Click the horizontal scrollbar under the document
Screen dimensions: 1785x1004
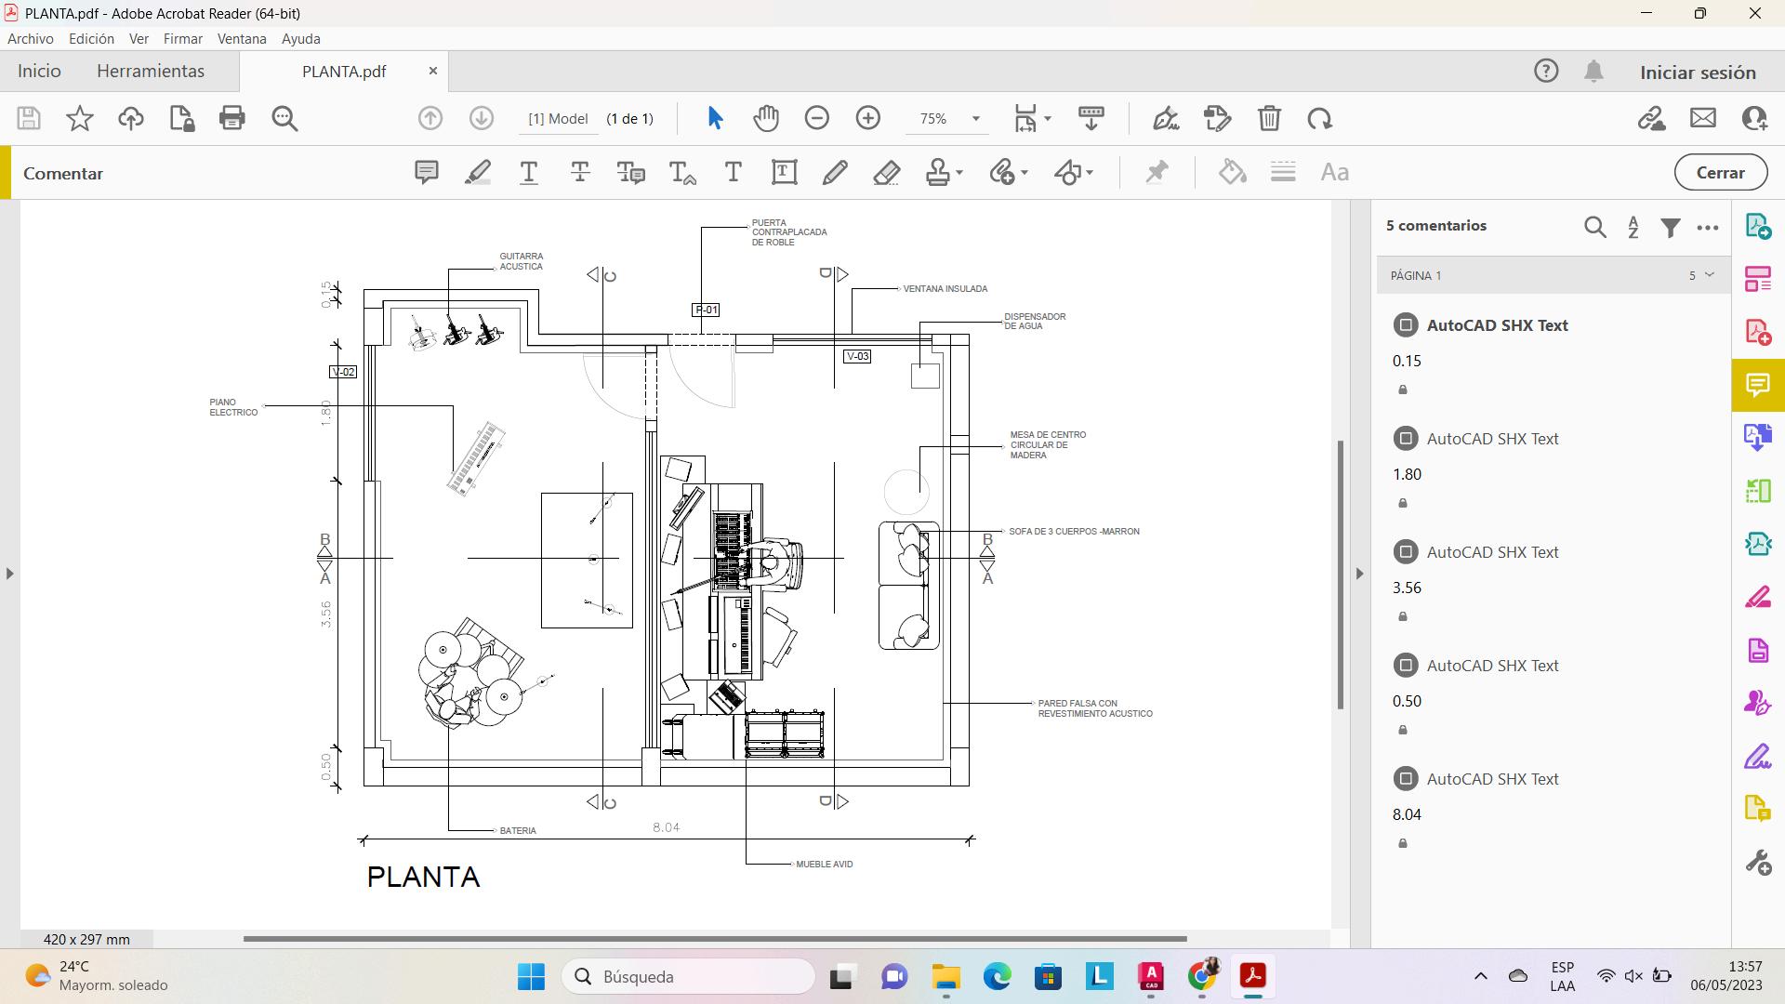pos(714,938)
